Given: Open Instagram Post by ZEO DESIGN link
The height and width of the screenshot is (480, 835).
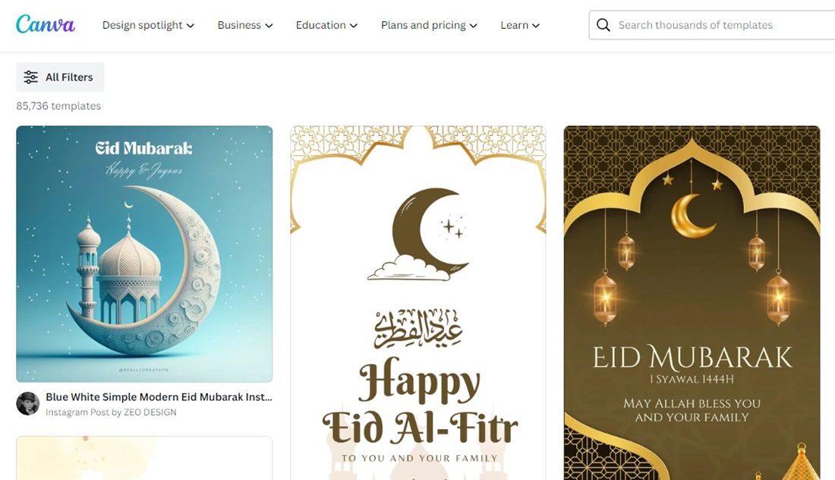Looking at the screenshot, I should [x=111, y=412].
